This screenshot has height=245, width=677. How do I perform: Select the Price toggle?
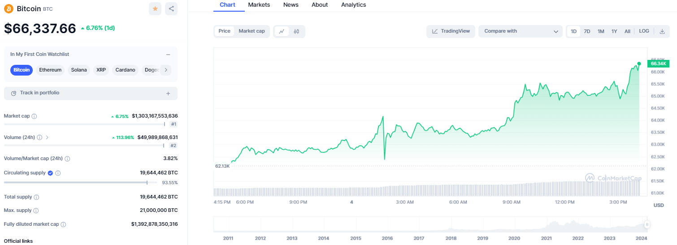click(x=225, y=31)
